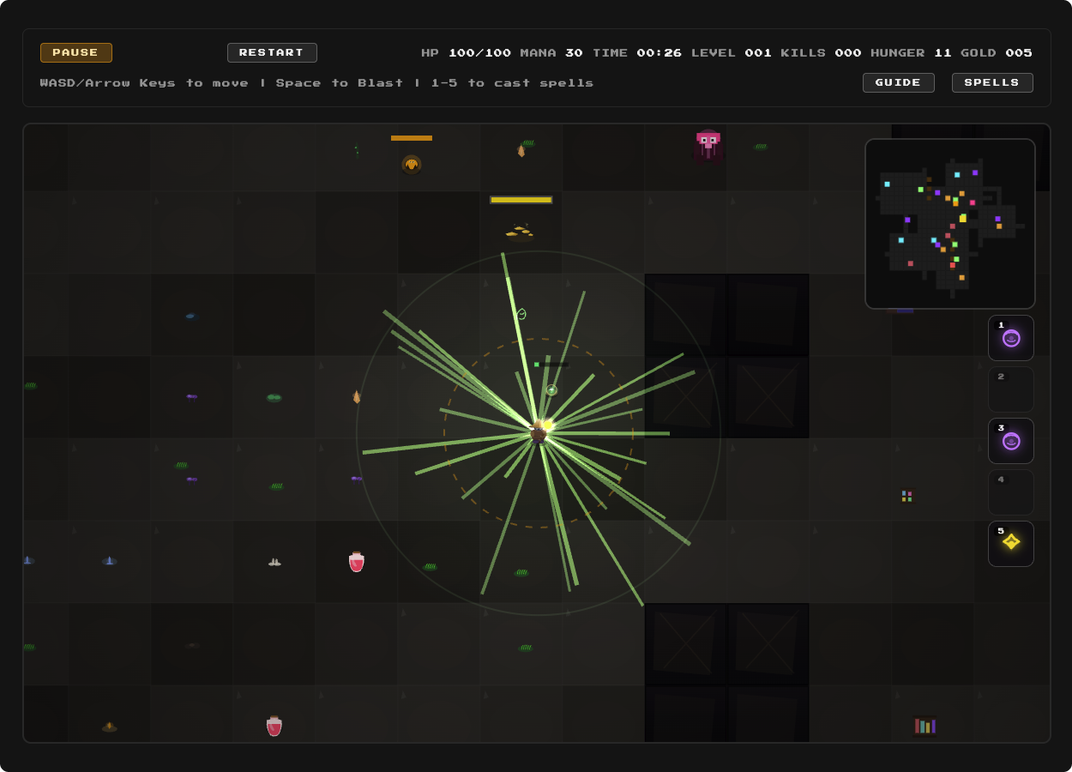
Task: Click the multicolored gems item
Action: click(906, 496)
